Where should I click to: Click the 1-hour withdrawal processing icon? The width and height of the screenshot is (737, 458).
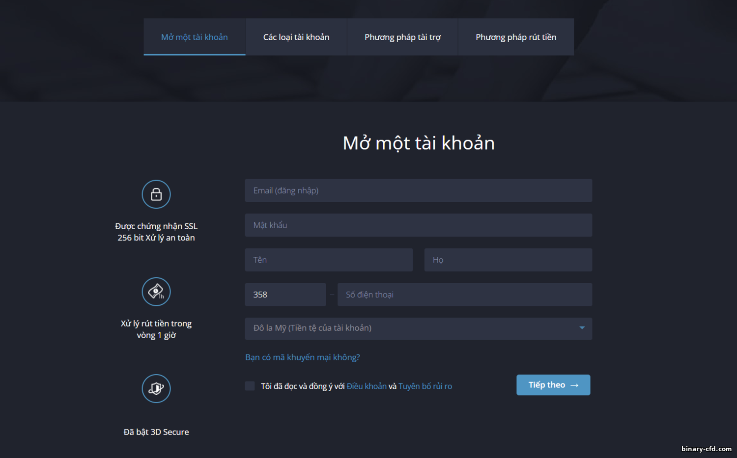pyautogui.click(x=156, y=292)
